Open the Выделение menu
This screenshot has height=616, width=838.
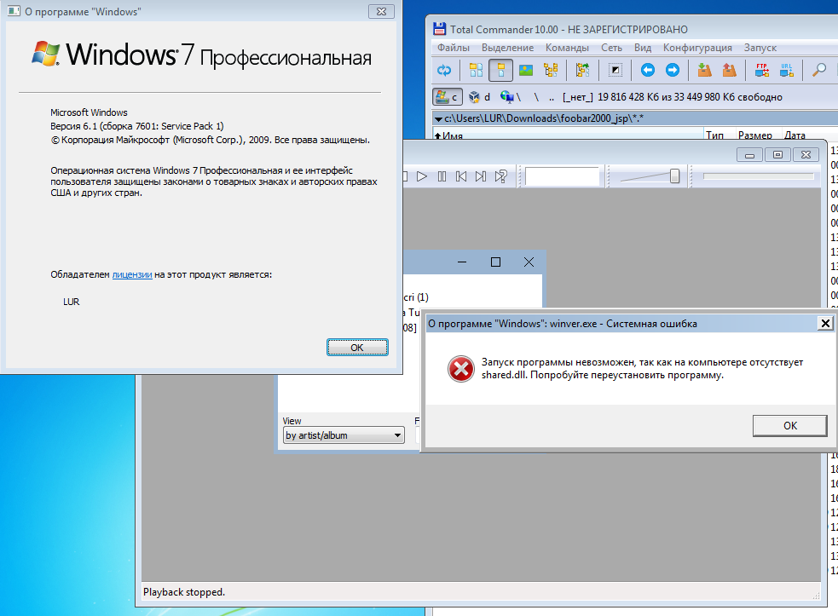point(508,48)
